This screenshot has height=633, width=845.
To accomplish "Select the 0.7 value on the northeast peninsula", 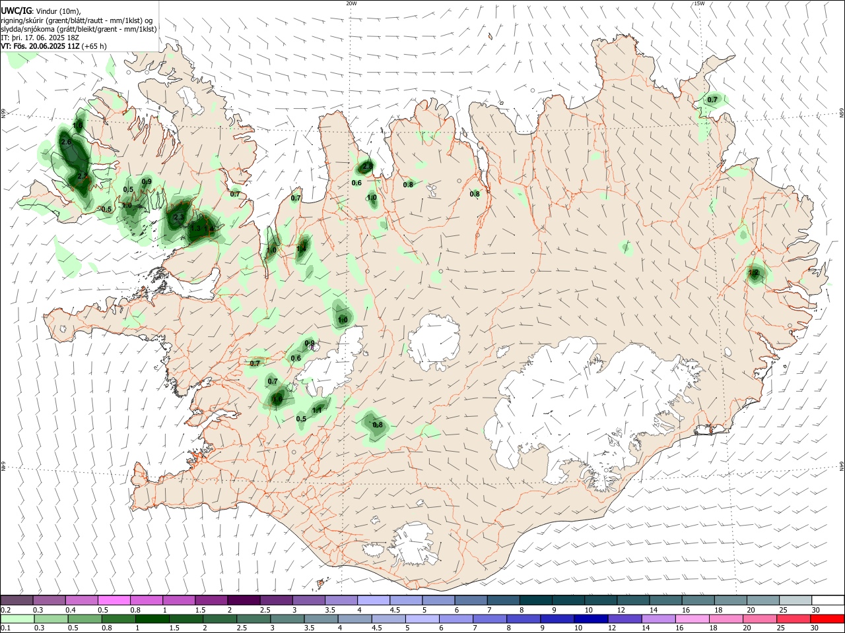I will [x=712, y=100].
